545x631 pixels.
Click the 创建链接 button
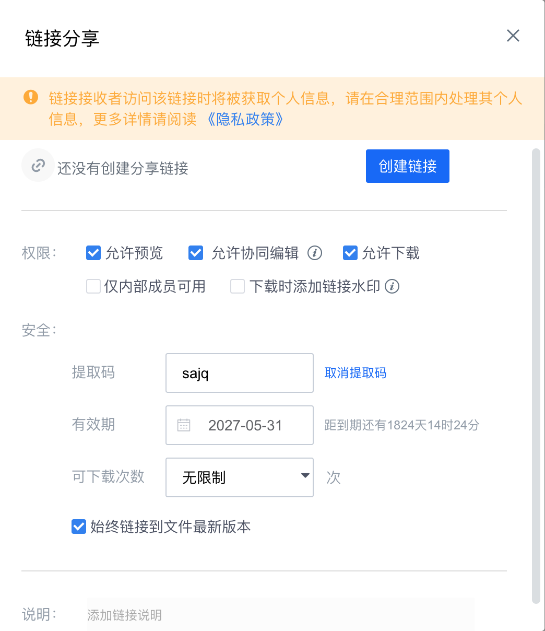[x=408, y=166]
